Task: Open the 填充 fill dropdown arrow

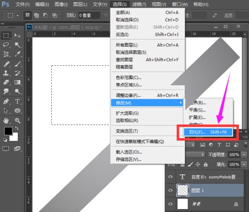Action: (244, 165)
